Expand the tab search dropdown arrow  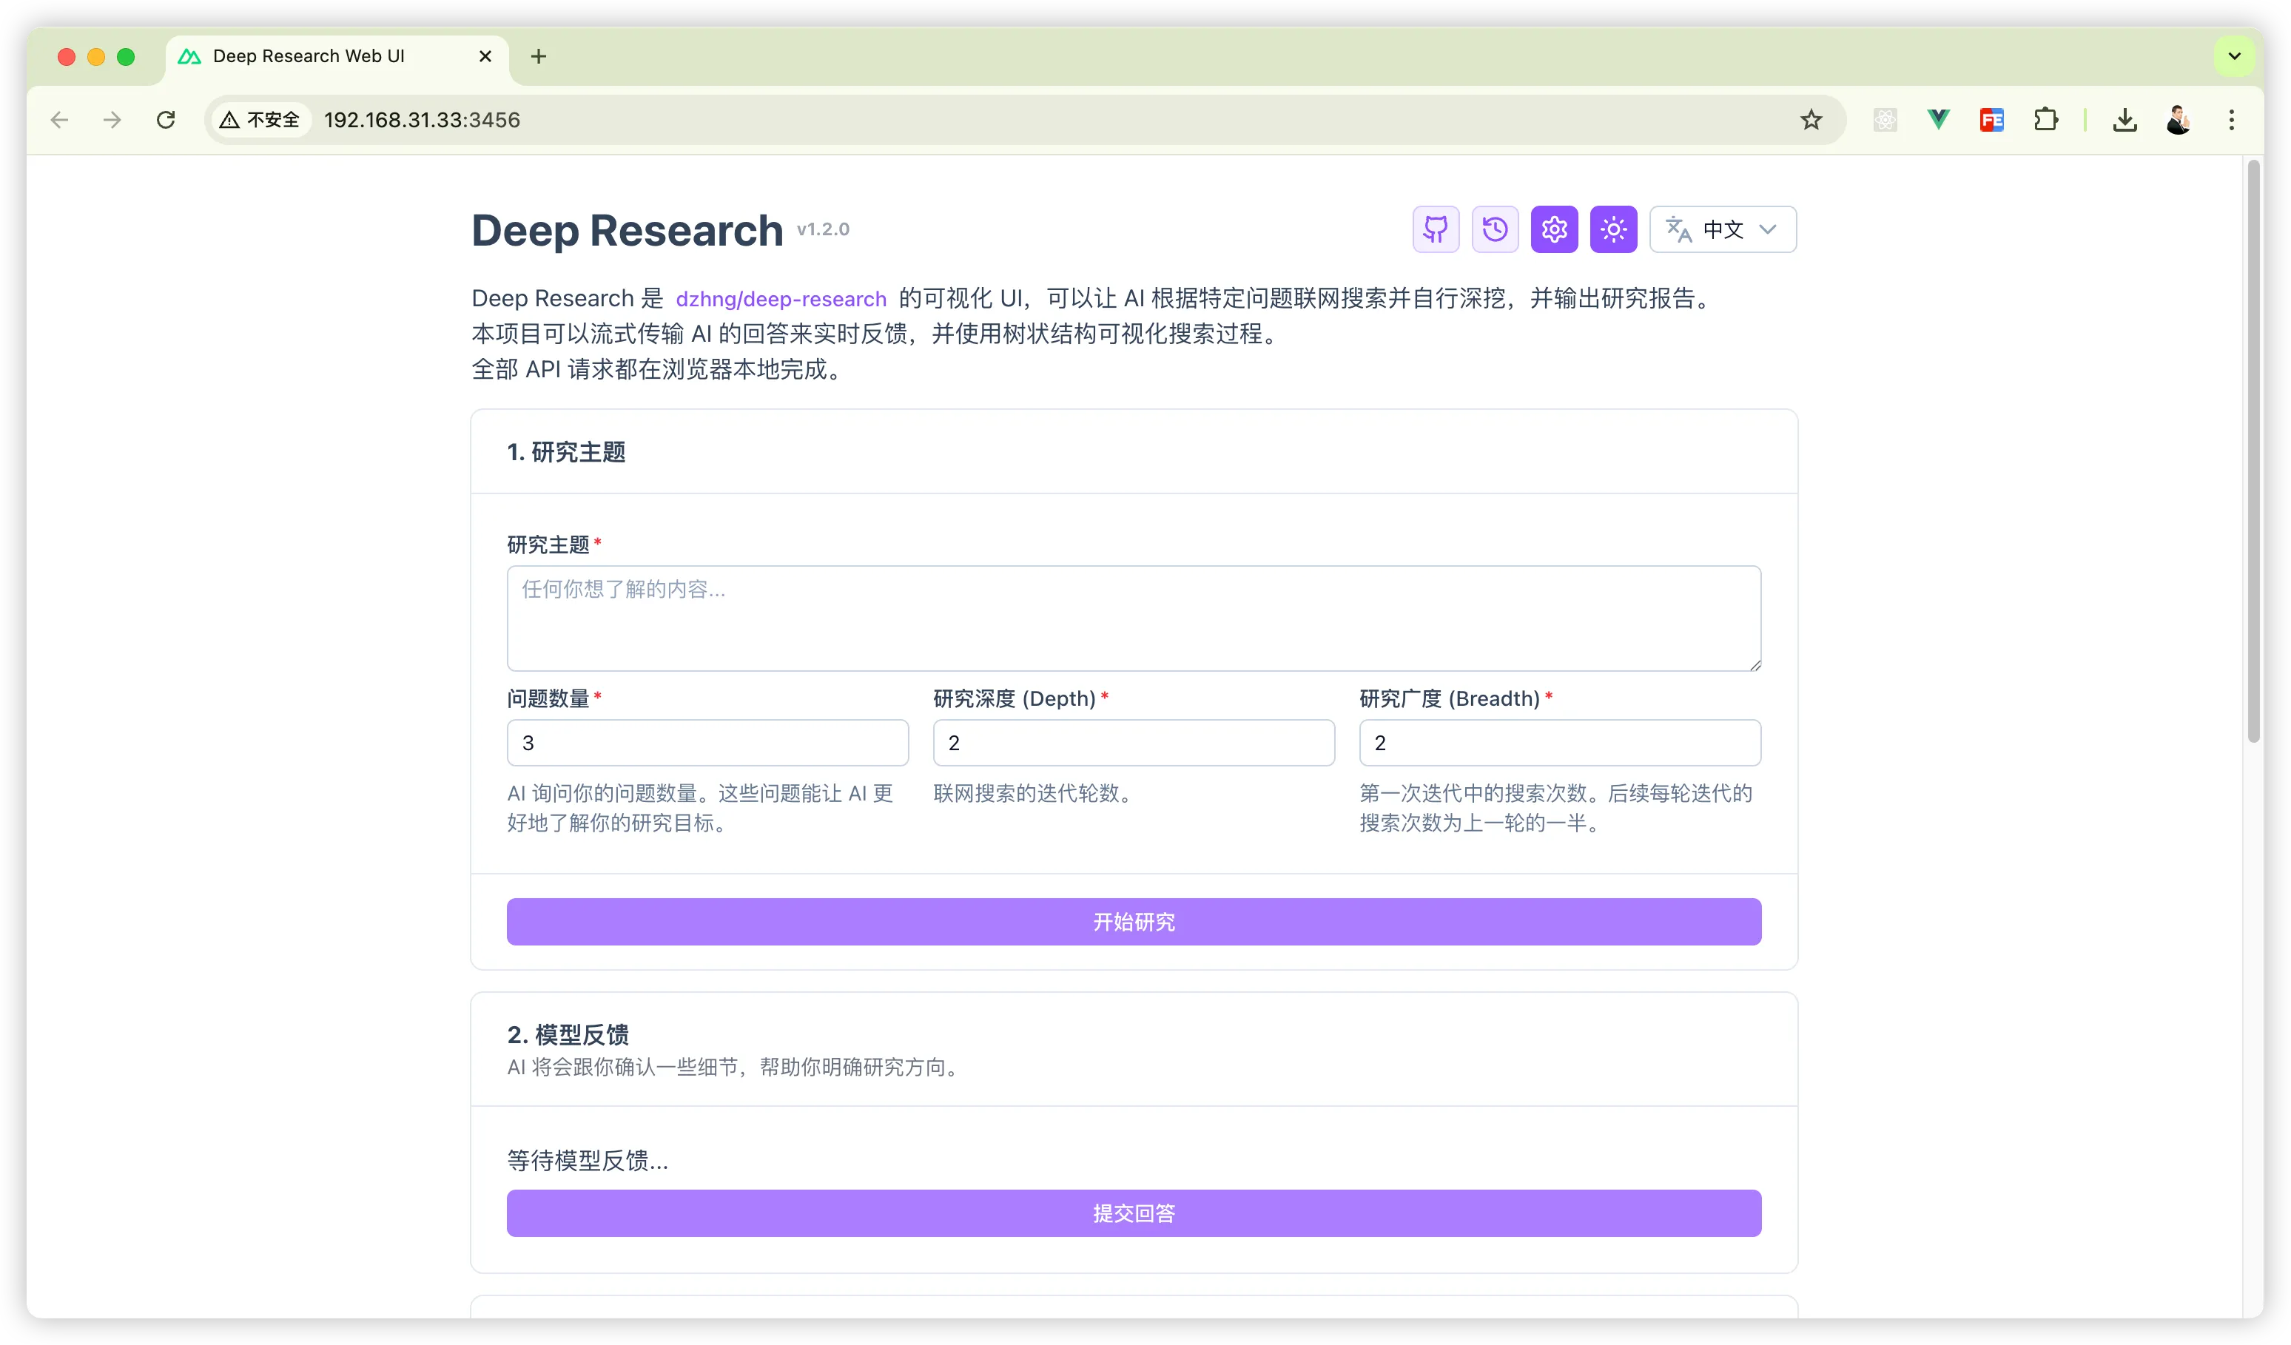coord(2235,56)
